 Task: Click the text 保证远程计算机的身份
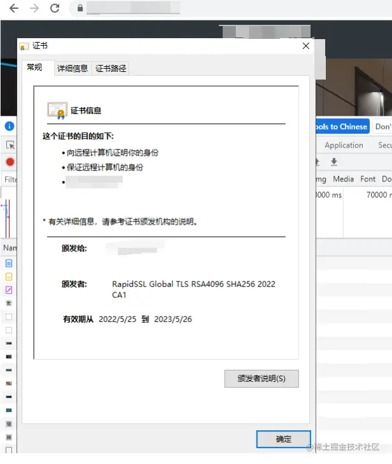tap(105, 167)
